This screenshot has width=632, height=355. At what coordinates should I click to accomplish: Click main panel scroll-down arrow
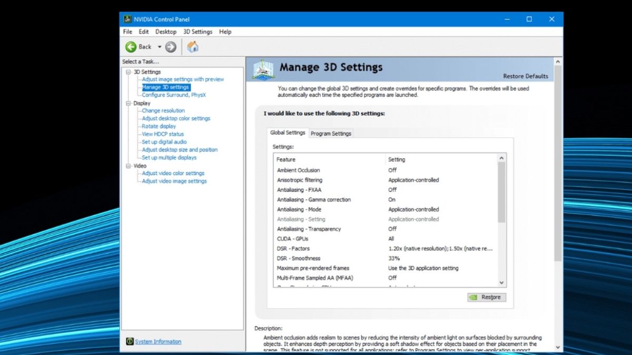pos(558,348)
